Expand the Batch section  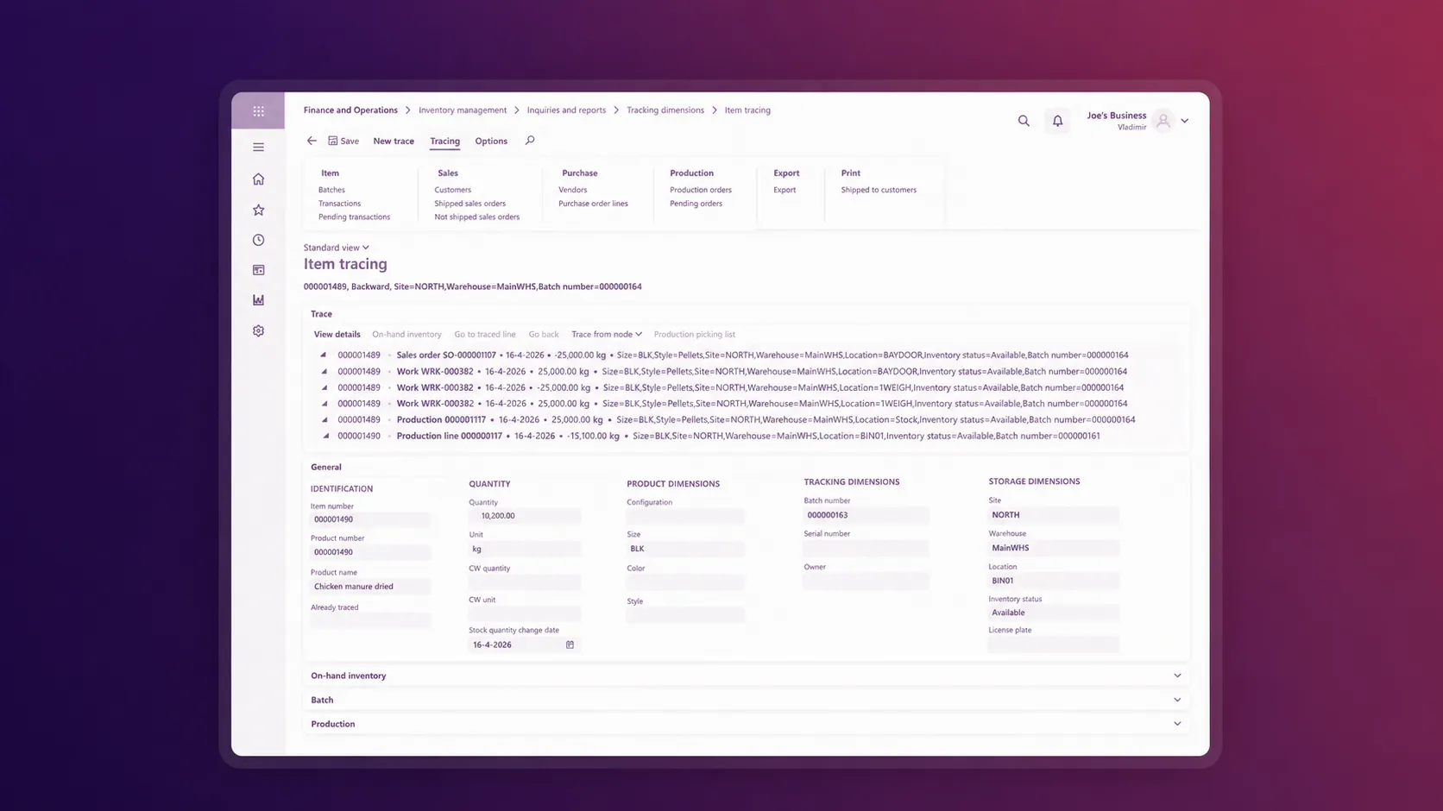pyautogui.click(x=747, y=700)
